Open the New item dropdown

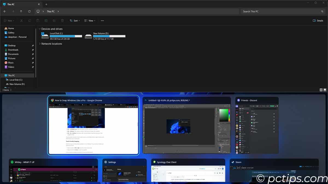9,21
